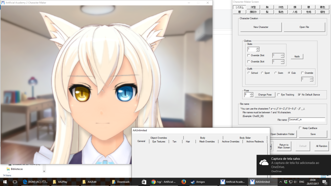Switch to the Eye Textures tab

tap(159, 142)
